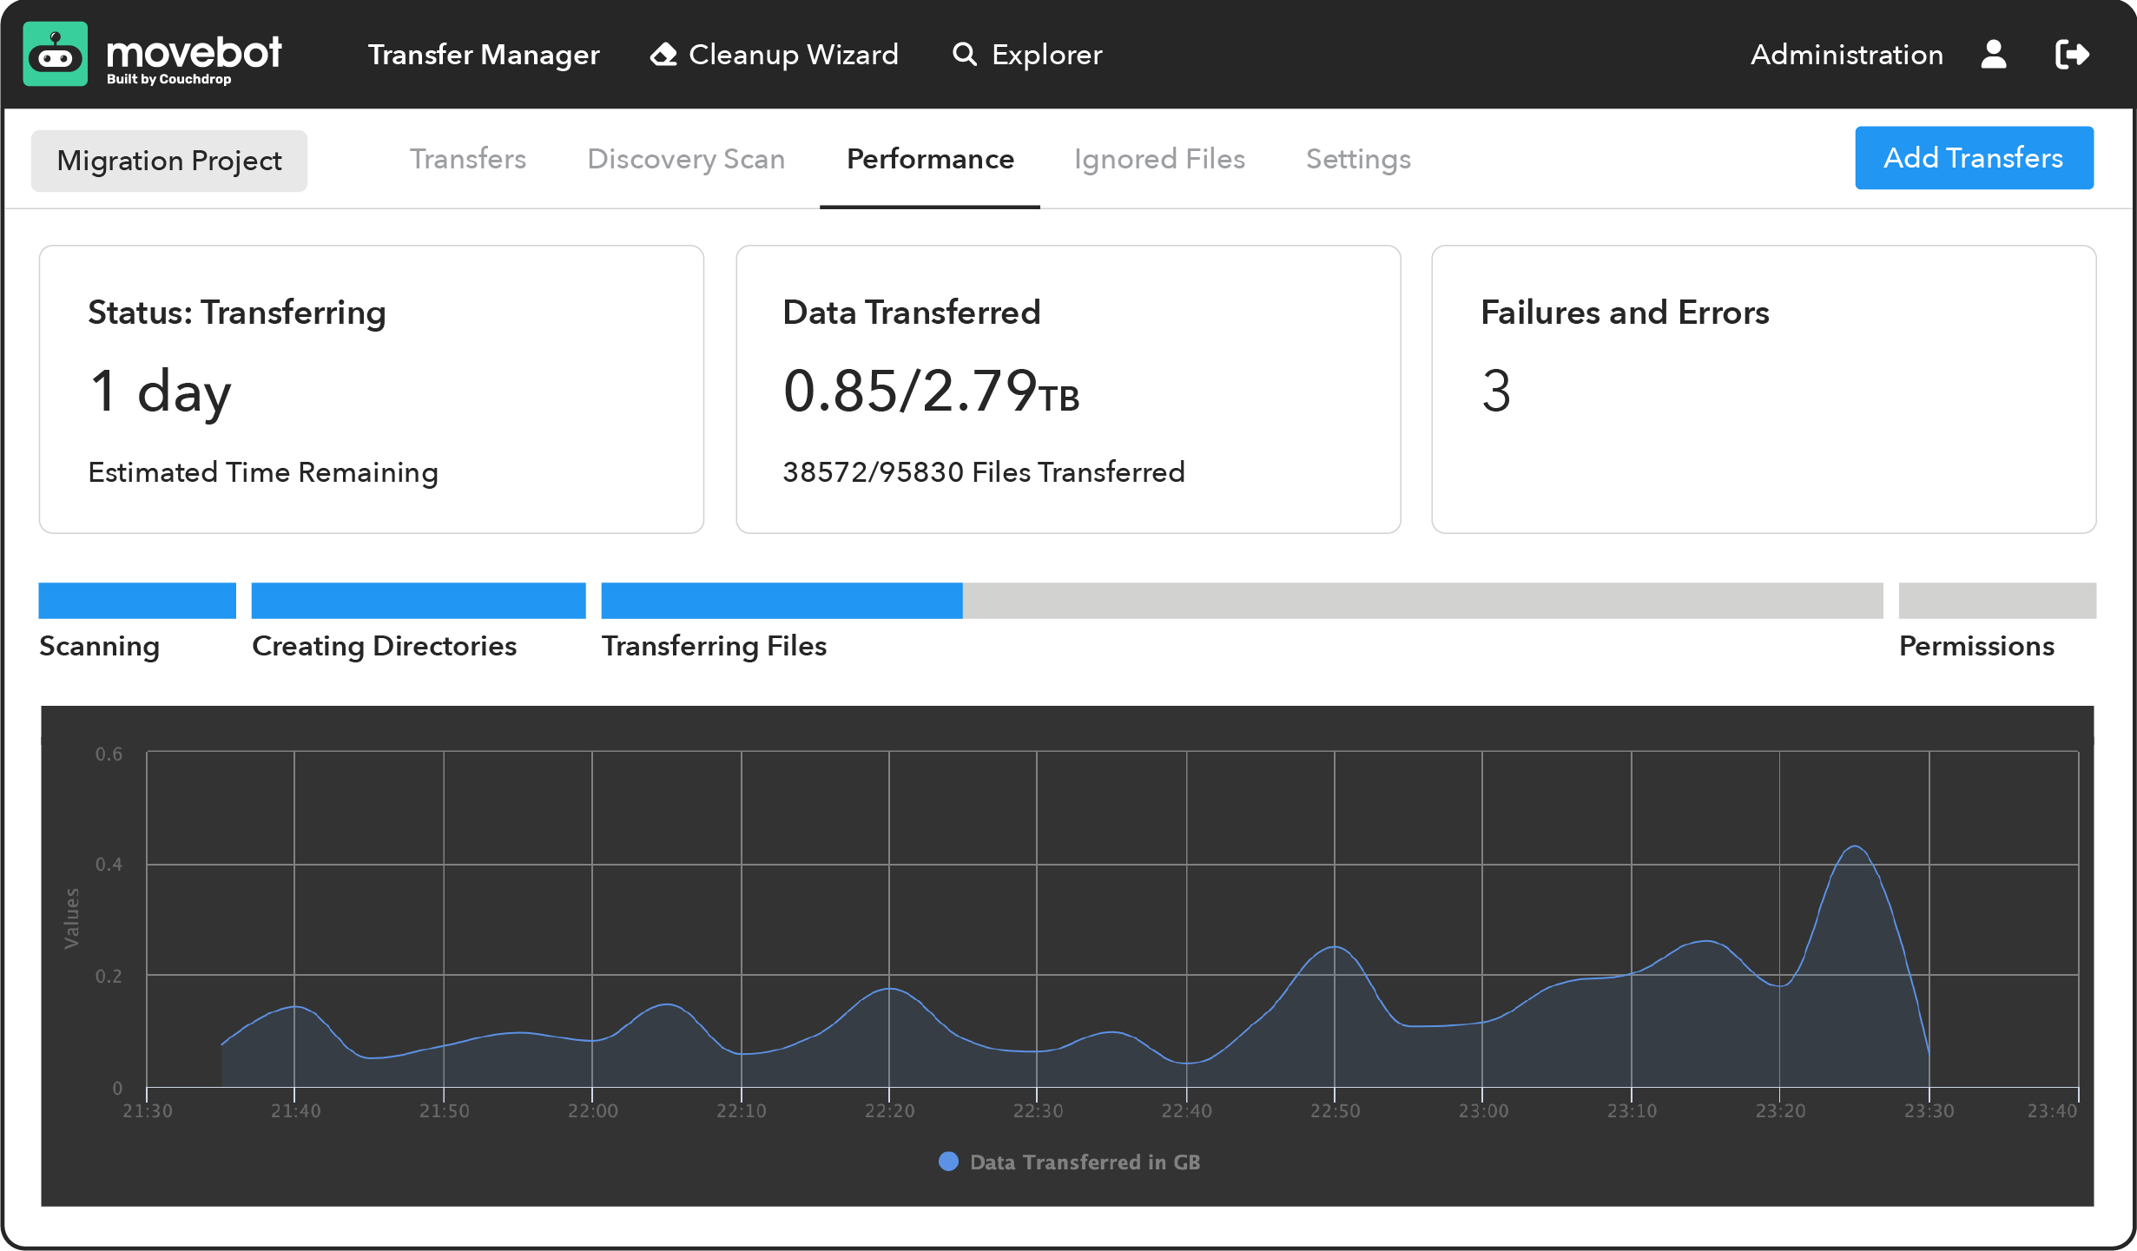Toggle the Data Transferred legend dot

point(948,1162)
